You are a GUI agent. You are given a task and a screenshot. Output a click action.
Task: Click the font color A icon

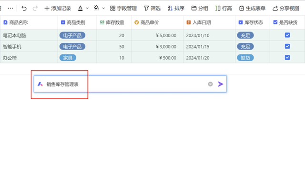click(81, 9)
